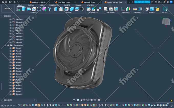Toggle visibility of the Construction folder

[8, 45]
